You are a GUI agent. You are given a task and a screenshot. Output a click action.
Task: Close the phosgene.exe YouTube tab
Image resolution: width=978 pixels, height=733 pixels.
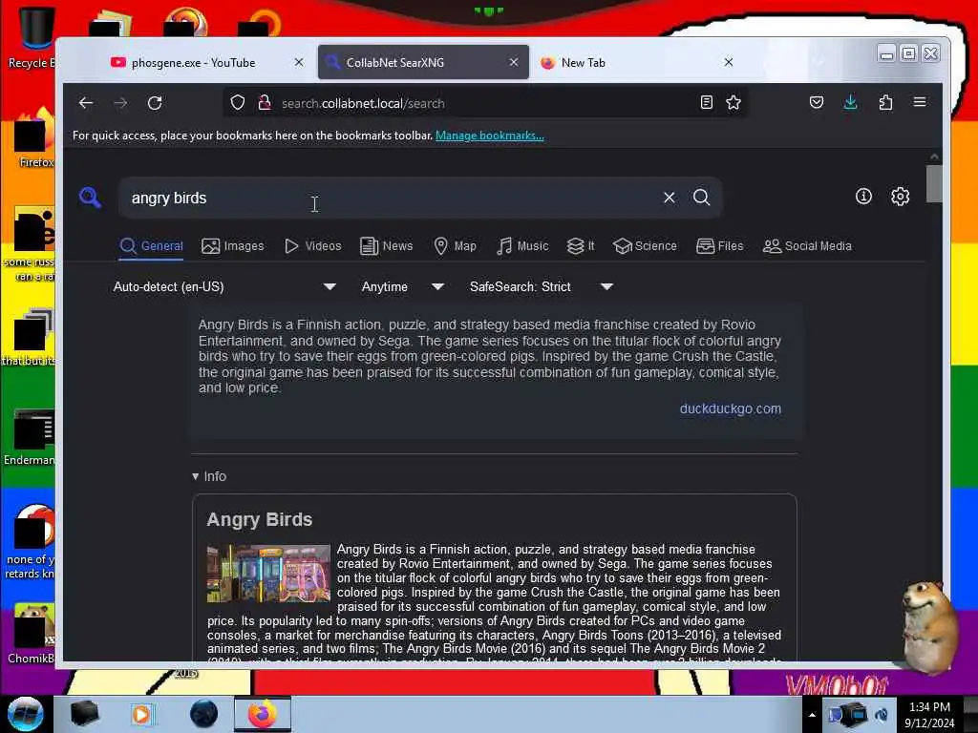pyautogui.click(x=299, y=62)
